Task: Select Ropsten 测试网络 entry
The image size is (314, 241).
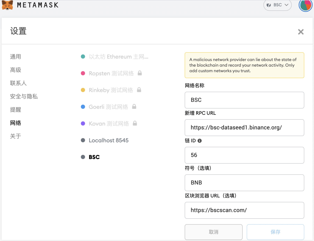Action: (111, 73)
